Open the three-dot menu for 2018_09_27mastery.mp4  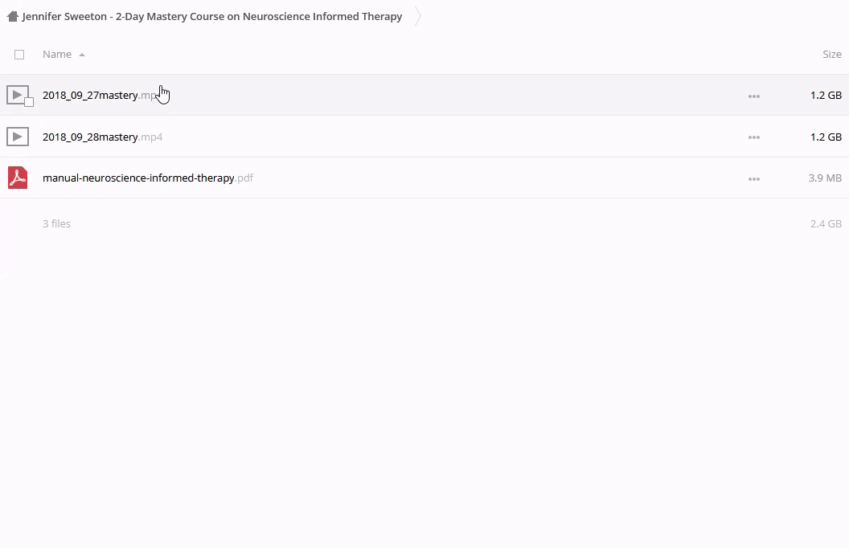click(x=753, y=96)
